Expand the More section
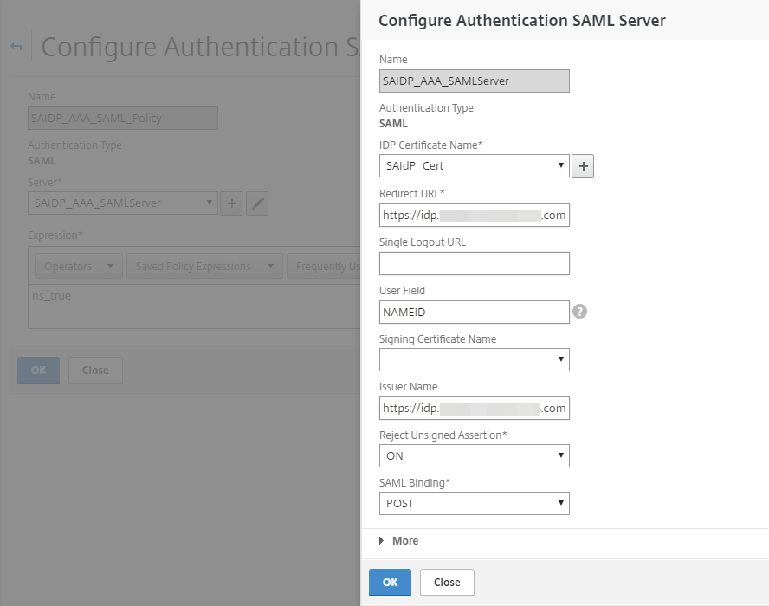Screen dimensions: 769x606 398,541
